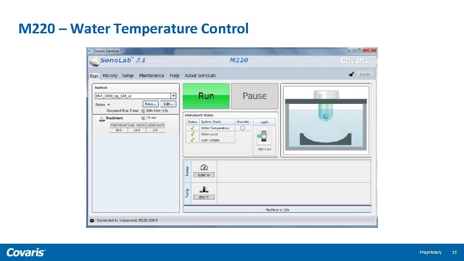Image resolution: width=464 pixels, height=261 pixels.
Task: Click the green Run button
Action: coord(206,96)
